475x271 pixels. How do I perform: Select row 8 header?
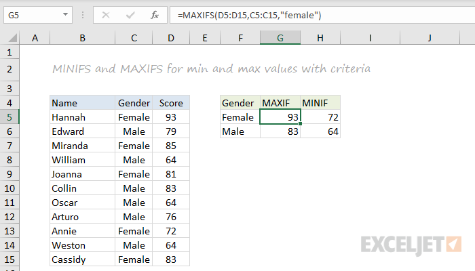pyautogui.click(x=9, y=160)
